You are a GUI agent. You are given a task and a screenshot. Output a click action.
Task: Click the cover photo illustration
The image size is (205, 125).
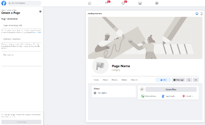145,38
